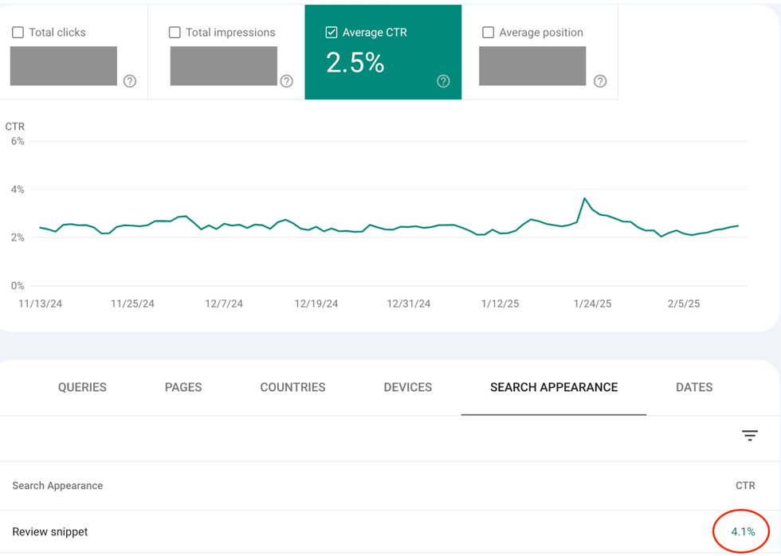781x556 pixels.
Task: Open help tooltip for Average position metric
Action: point(600,81)
